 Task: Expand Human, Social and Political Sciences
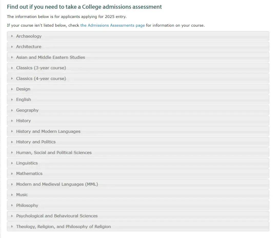pos(54,153)
